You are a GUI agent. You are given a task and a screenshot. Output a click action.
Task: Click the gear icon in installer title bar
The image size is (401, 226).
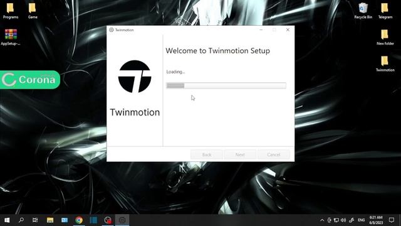[112, 30]
